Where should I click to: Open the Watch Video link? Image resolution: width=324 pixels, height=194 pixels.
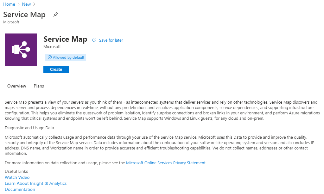(x=17, y=177)
